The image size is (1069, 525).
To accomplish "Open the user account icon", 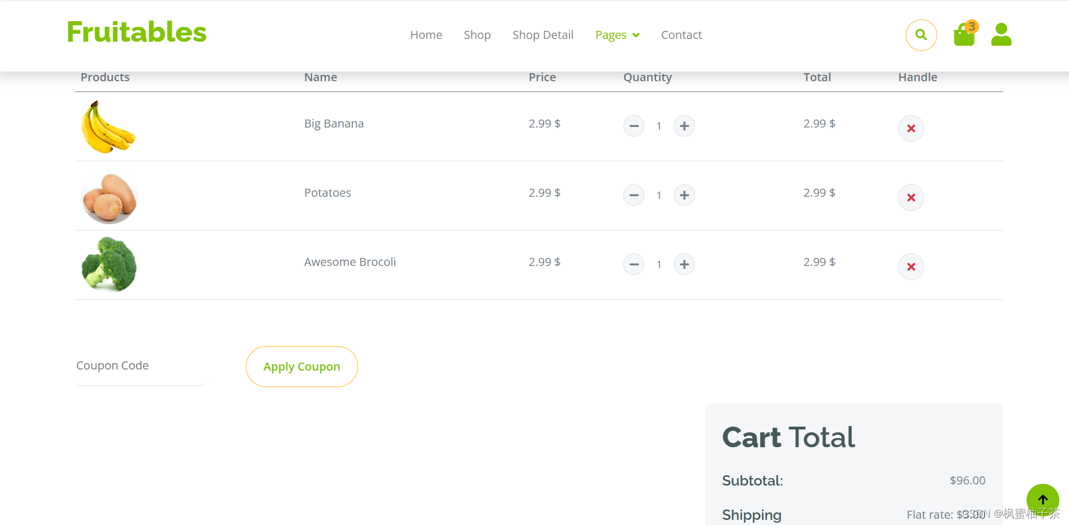I will 1001,34.
